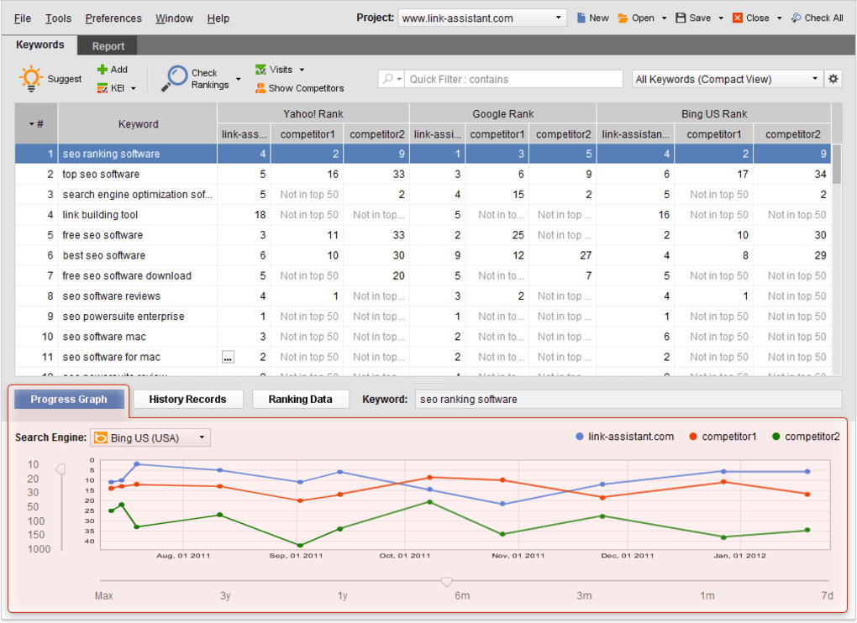857x623 pixels.
Task: Click the Save floppy disk icon
Action: tap(681, 18)
